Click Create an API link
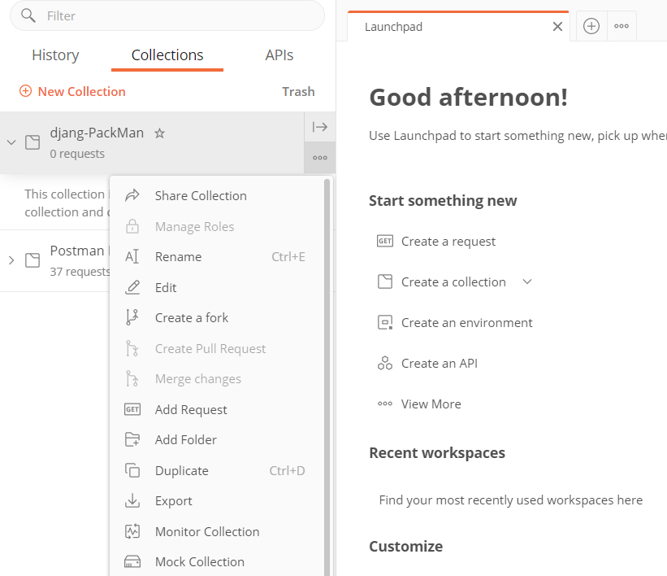 (440, 364)
